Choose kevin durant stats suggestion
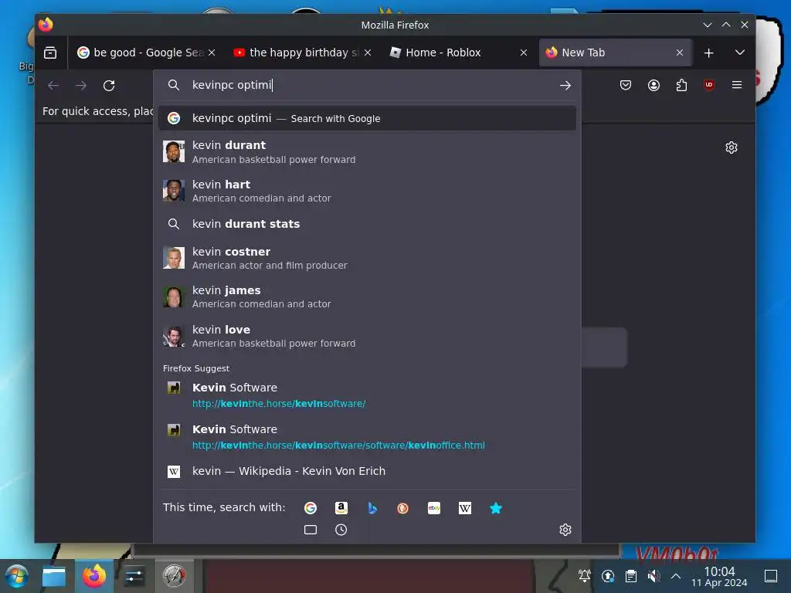This screenshot has width=791, height=593. [367, 224]
